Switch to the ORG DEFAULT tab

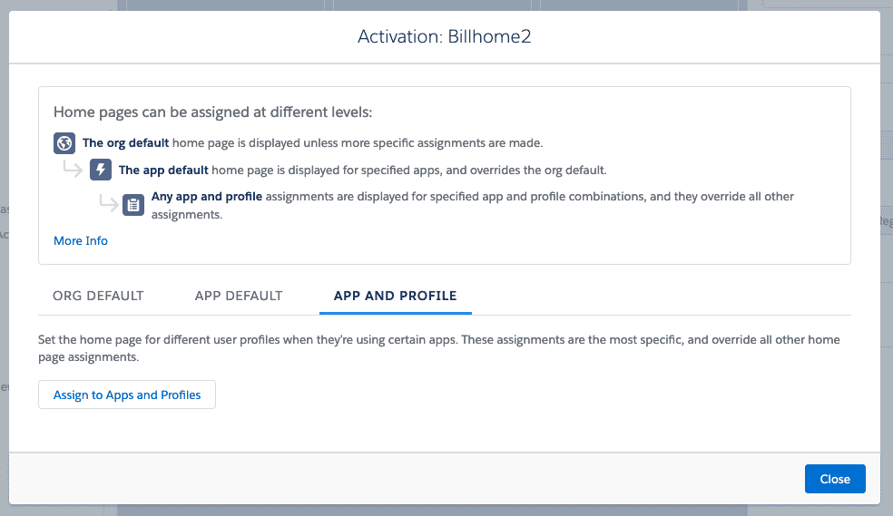(98, 296)
